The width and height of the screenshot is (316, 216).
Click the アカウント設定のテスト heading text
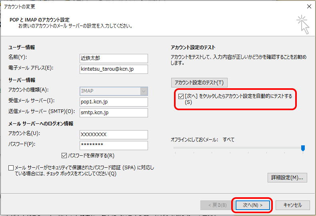[x=193, y=48]
